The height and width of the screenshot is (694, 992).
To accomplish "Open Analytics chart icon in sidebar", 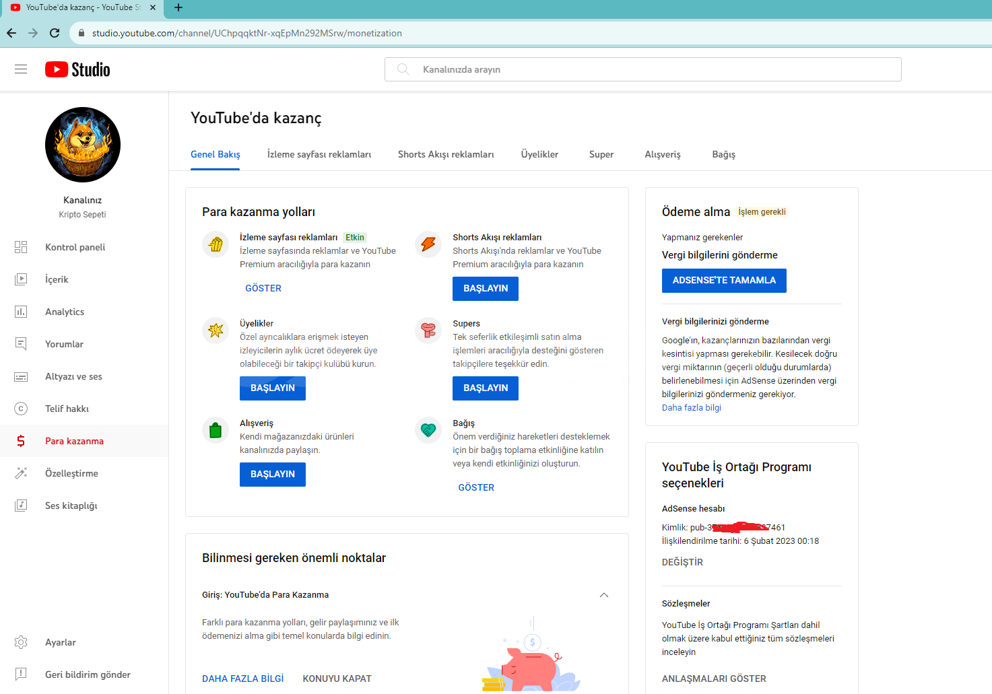I will (x=21, y=312).
